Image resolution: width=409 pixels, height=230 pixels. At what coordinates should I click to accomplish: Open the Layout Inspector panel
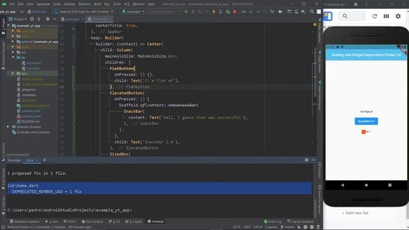click(301, 222)
